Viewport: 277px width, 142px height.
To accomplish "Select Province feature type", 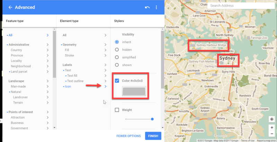I will pyautogui.click(x=17, y=55).
